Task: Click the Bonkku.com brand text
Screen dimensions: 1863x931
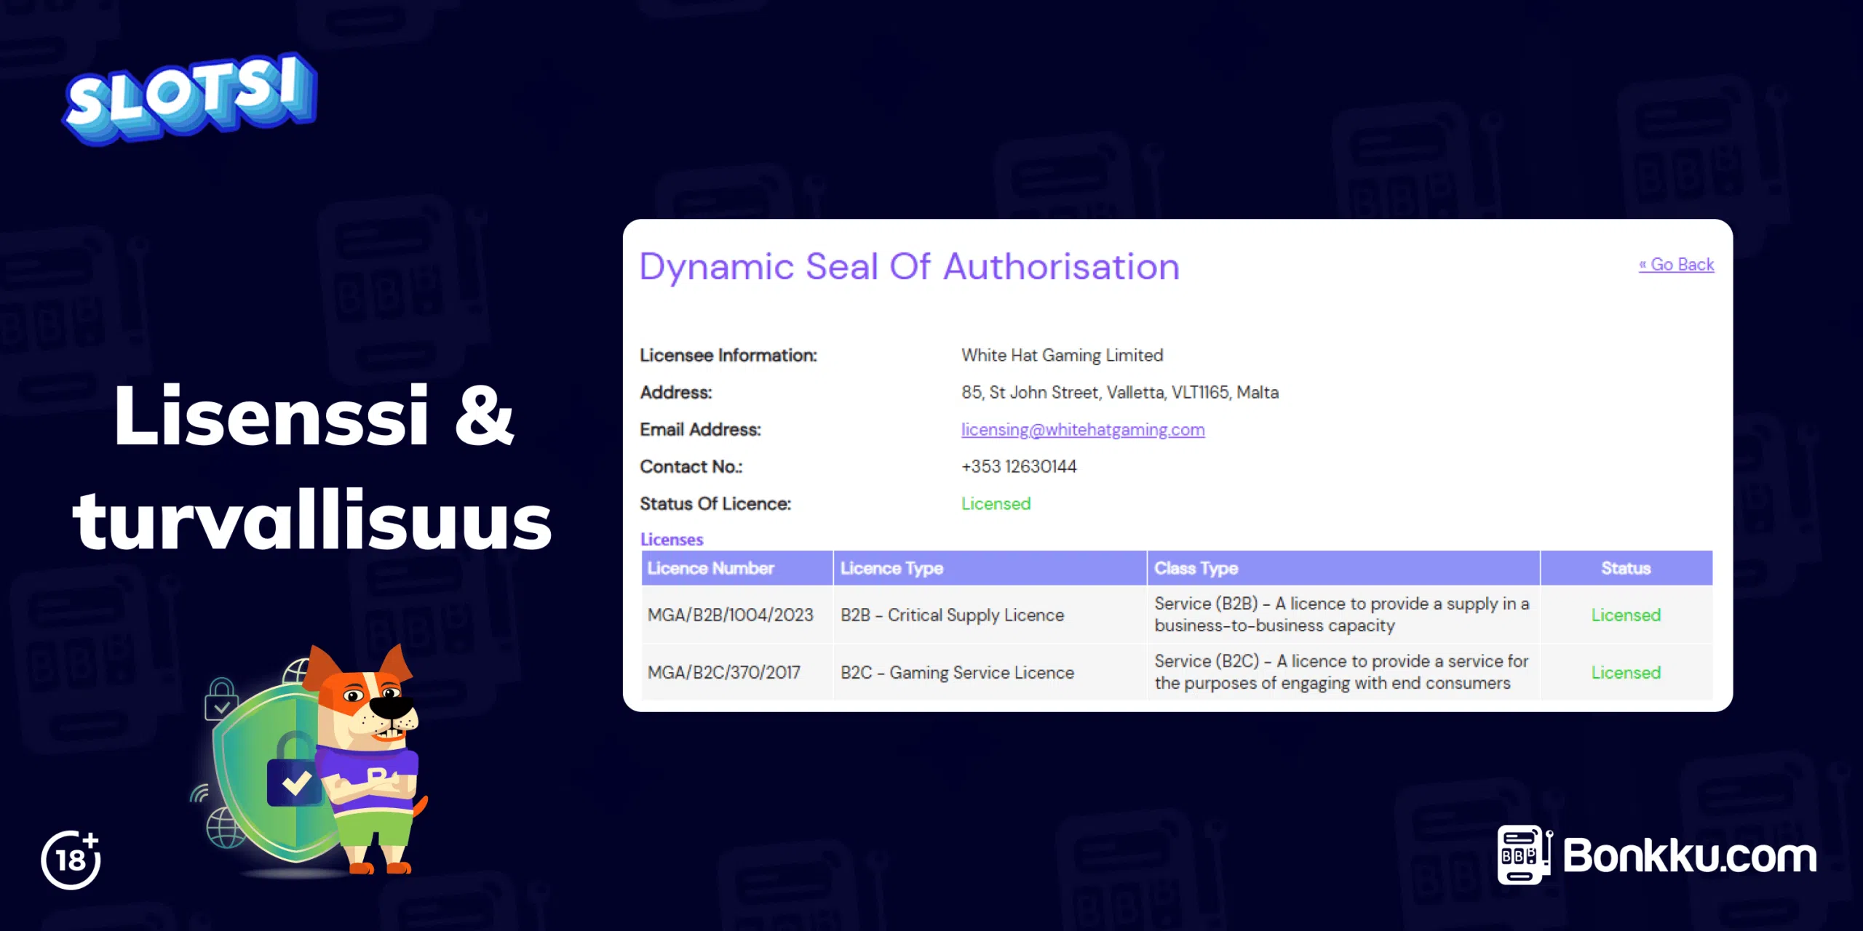Action: pyautogui.click(x=1690, y=856)
